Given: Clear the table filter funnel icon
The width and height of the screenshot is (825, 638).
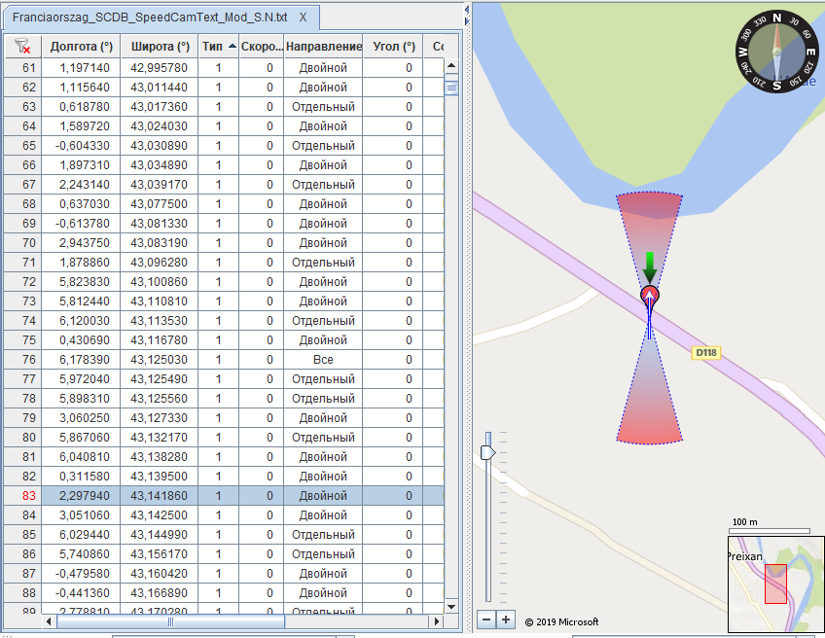Looking at the screenshot, I should click(x=22, y=47).
